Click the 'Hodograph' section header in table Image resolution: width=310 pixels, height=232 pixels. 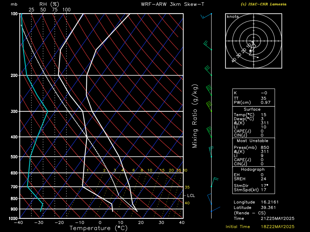253,169
